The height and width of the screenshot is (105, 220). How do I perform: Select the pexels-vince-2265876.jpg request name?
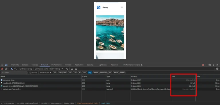pos(20,86)
